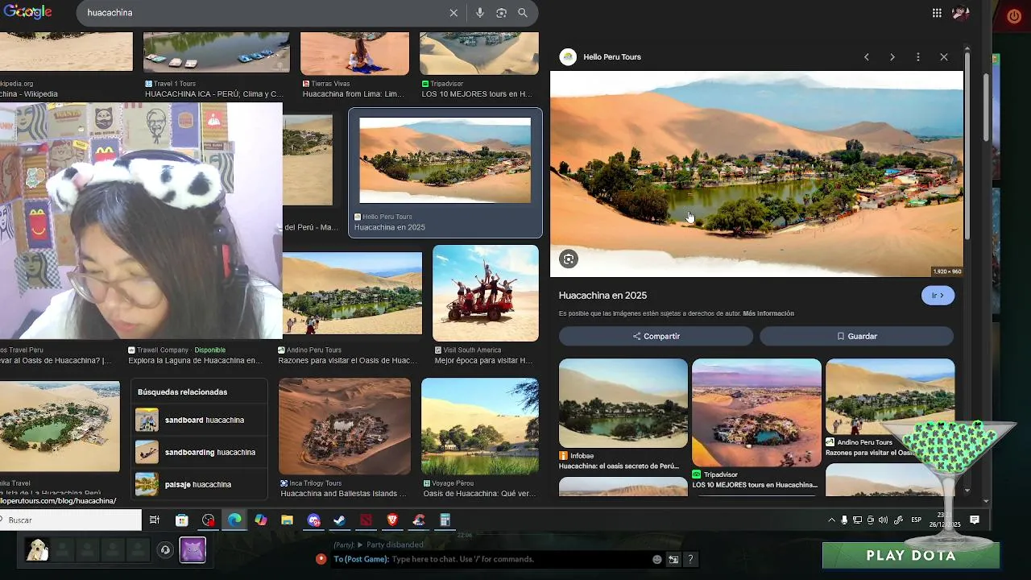Click the Dota chat help question mark
The image size is (1031, 580).
(690, 560)
